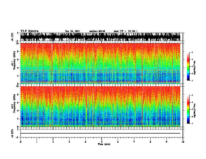Click time axis tick label "9"
The width and height of the screenshot is (206, 159).
[166, 142]
